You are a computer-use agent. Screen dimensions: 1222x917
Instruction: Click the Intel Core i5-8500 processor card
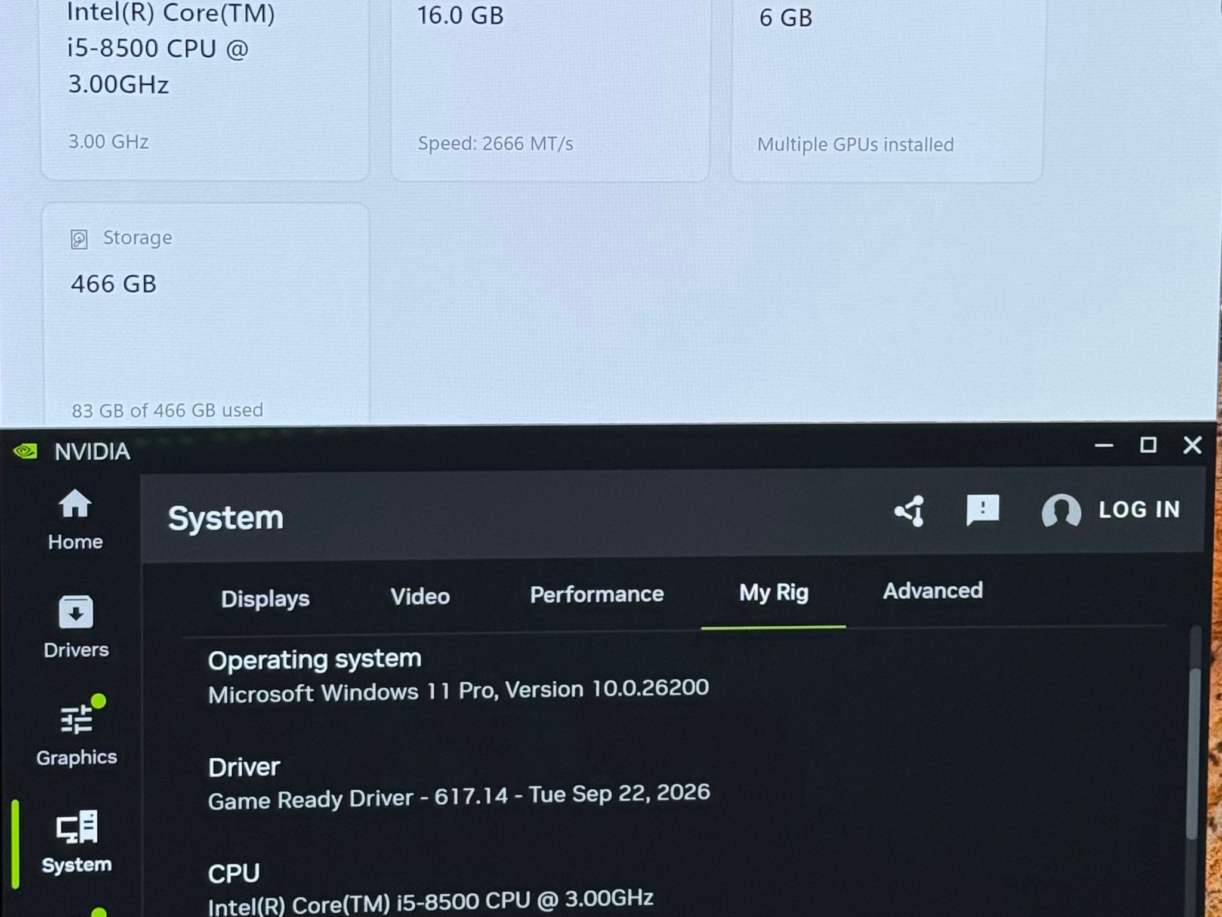[205, 90]
